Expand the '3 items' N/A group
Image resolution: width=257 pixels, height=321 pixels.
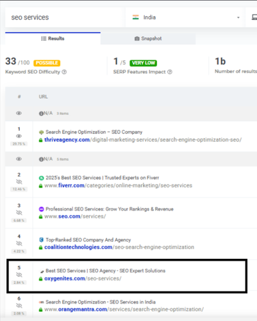coord(63,114)
